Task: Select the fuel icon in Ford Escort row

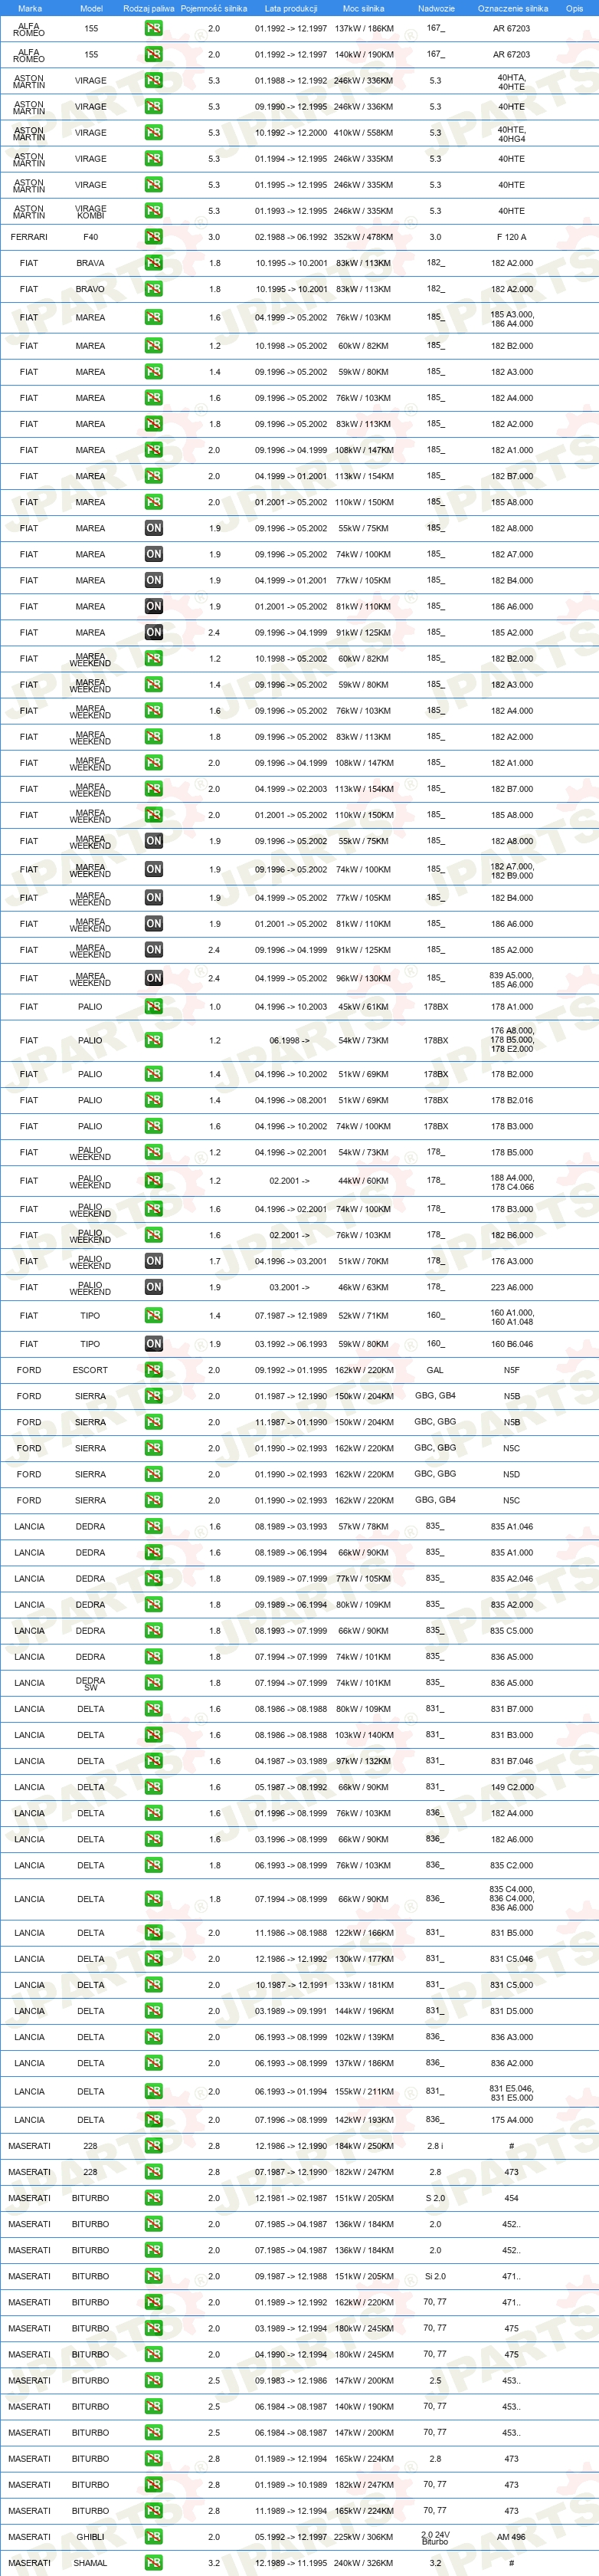Action: [154, 1370]
